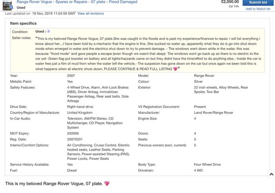Click the Body Type value Four Wheel Drive
275x193 pixels.
point(207,164)
